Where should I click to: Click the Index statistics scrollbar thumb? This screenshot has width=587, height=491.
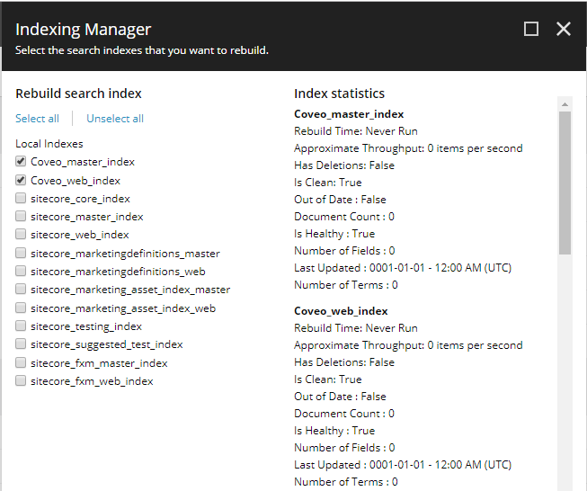[565, 183]
